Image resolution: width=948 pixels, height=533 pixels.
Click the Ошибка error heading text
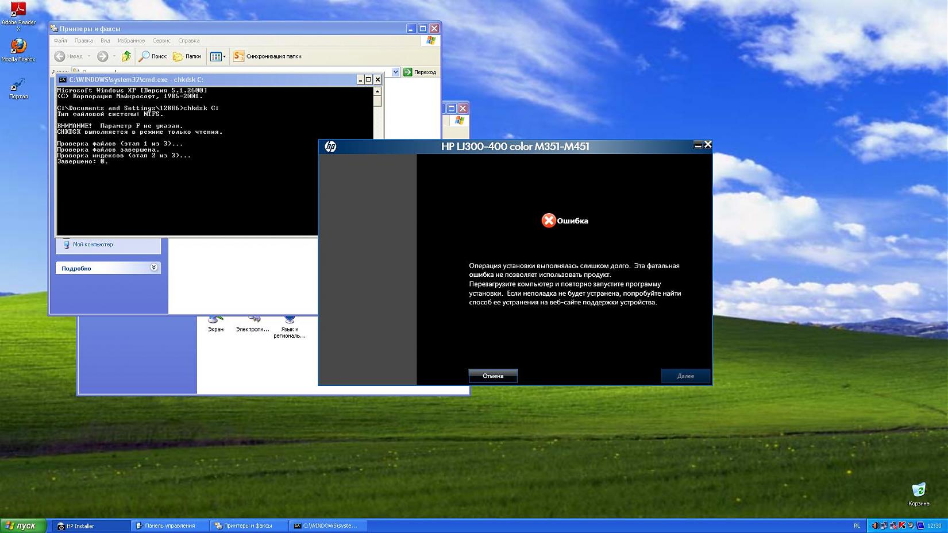point(572,221)
